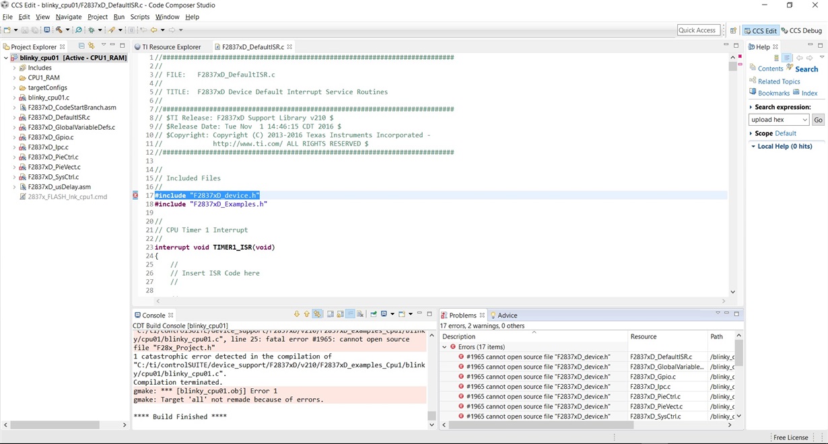The image size is (828, 444).
Task: Open Contents link in Help
Action: click(x=770, y=69)
